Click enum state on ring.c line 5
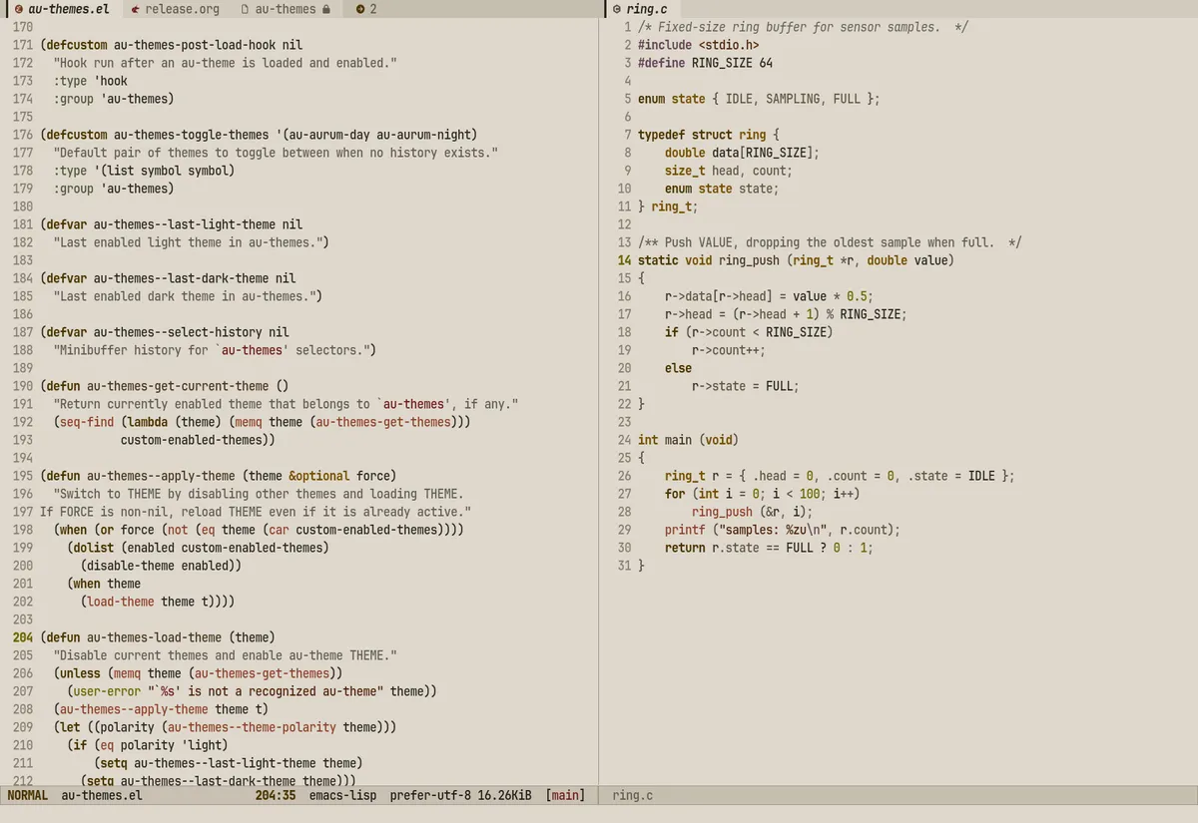1198x823 pixels. click(672, 99)
